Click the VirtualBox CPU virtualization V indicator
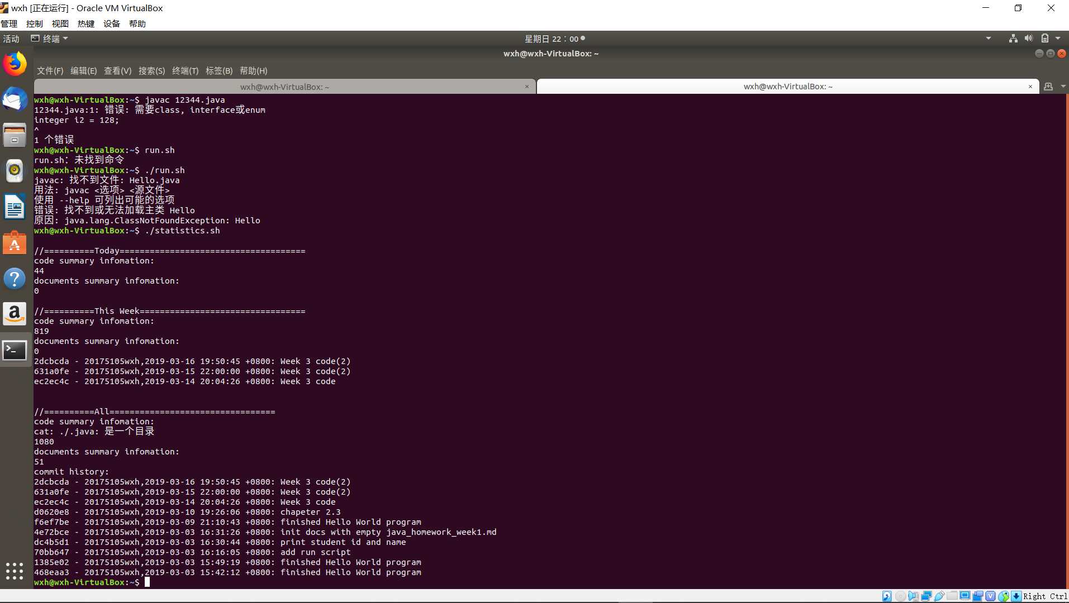1069x603 pixels. tap(991, 596)
